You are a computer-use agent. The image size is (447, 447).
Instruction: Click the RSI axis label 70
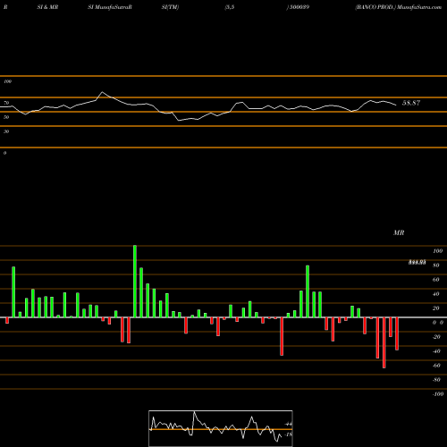tap(6, 103)
